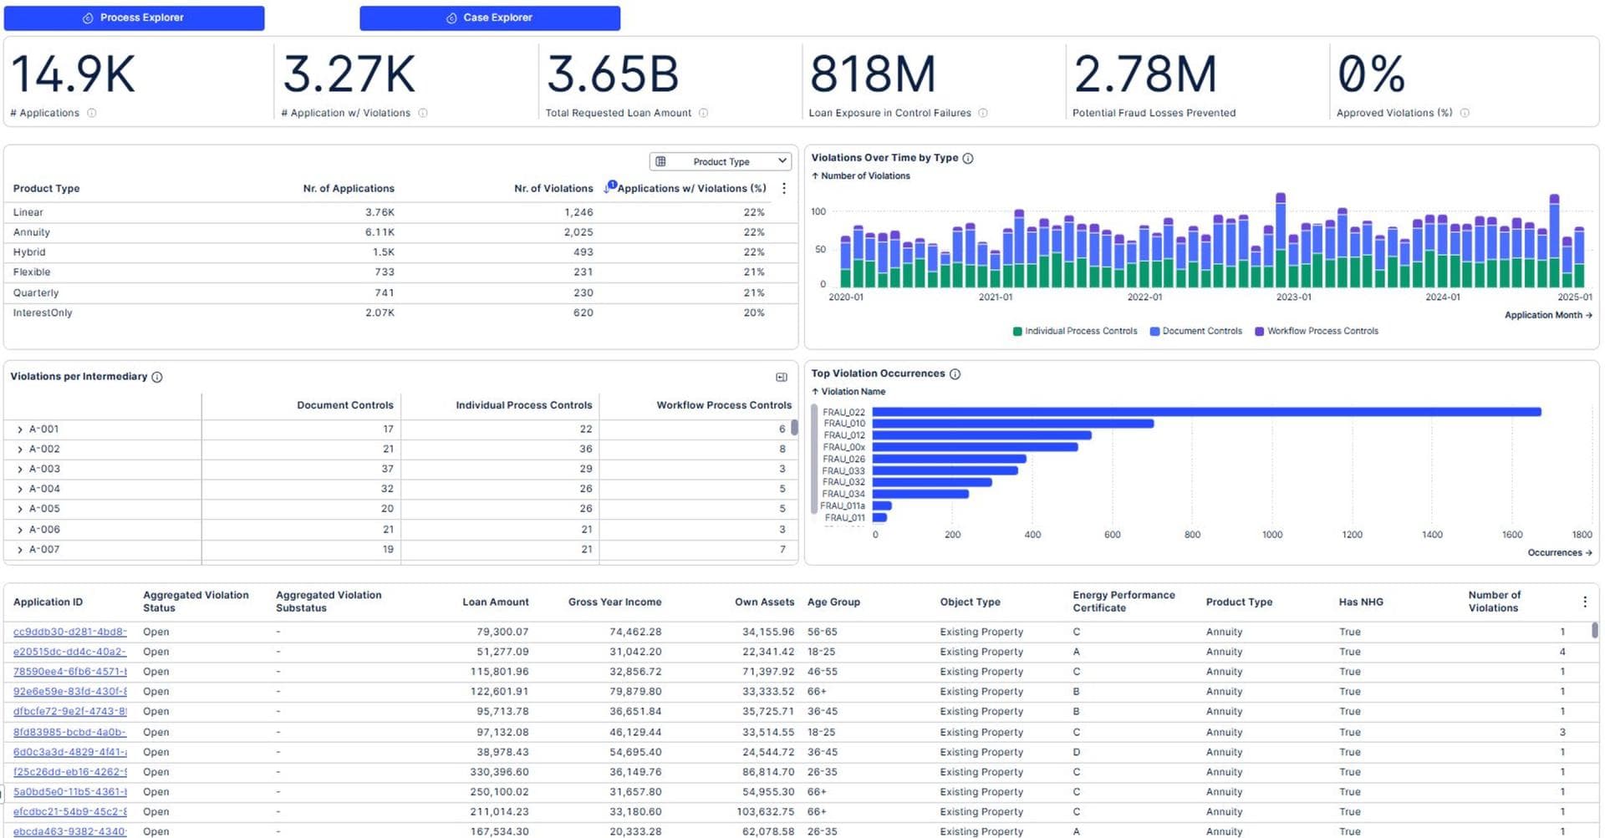This screenshot has height=838, width=1605.
Task: Click the Quarterly product type row
Action: tap(400, 293)
